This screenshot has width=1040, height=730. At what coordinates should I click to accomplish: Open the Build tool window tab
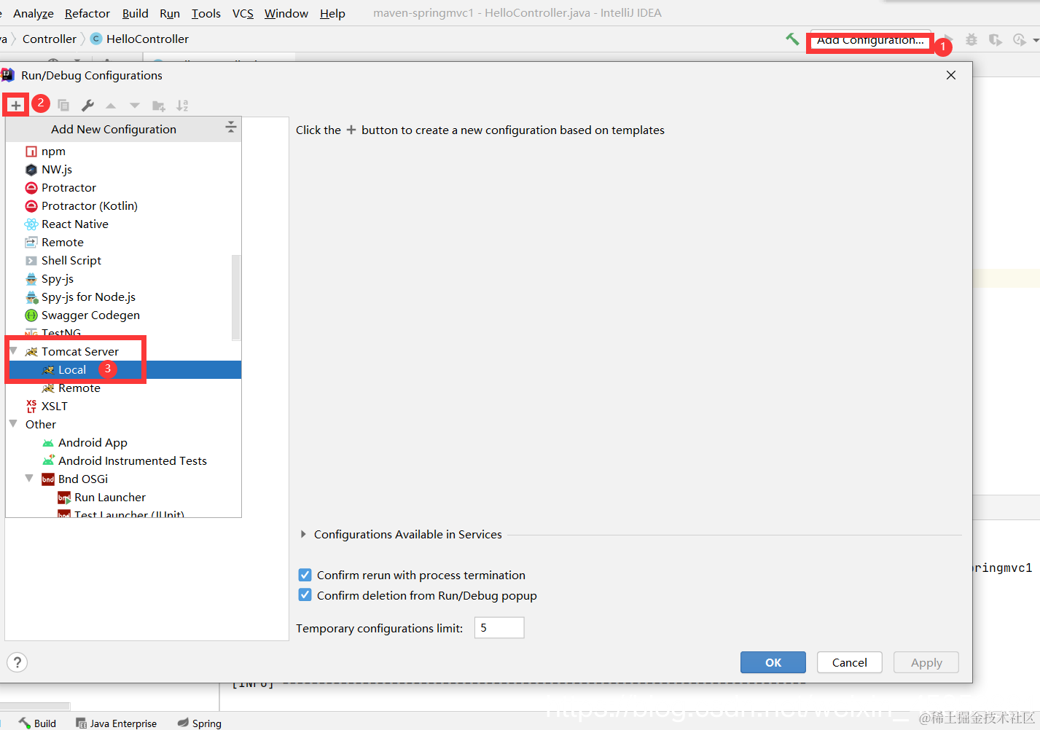[38, 723]
